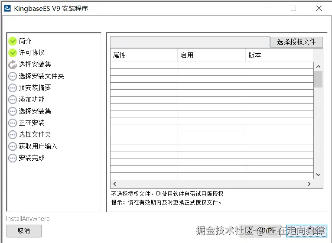Click the pending circle icon beside 安装完成
Screen dimensions: 332x243
pyautogui.click(x=13, y=158)
